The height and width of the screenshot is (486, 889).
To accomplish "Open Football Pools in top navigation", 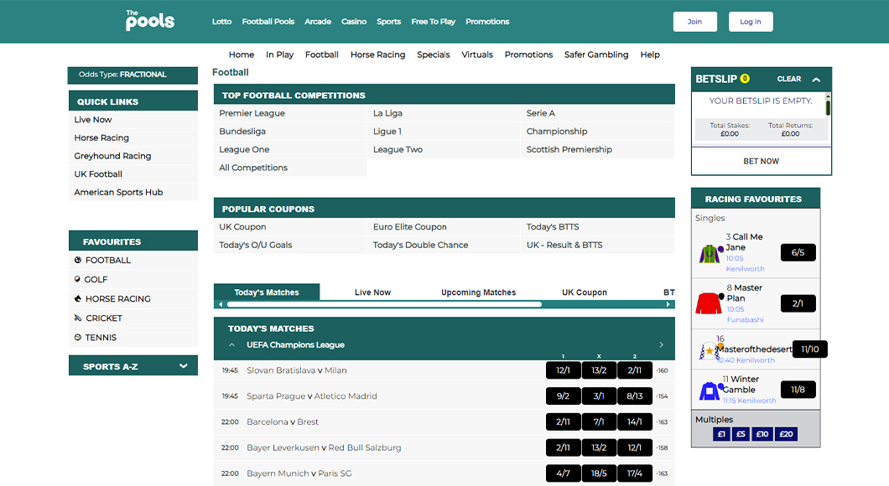I will click(268, 22).
